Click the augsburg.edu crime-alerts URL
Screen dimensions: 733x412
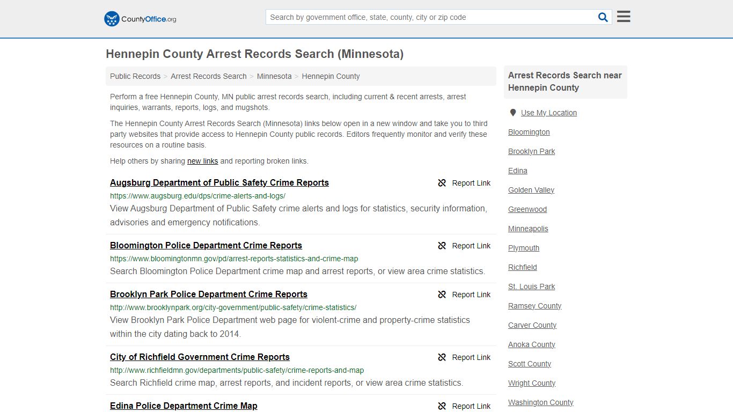[x=197, y=196]
